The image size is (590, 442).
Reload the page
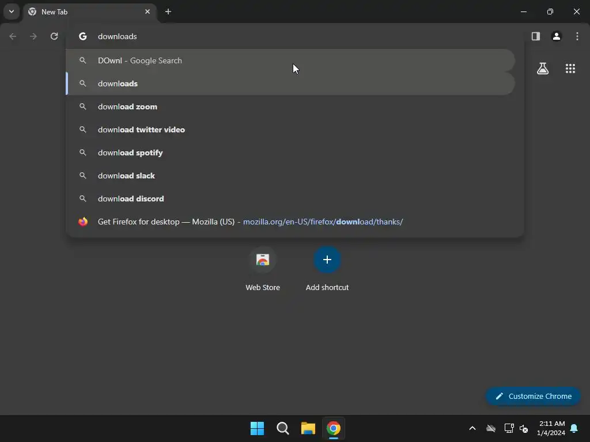tap(54, 36)
